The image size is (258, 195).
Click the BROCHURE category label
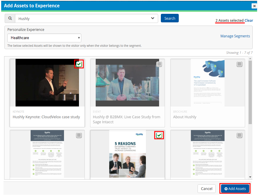coord(180,111)
